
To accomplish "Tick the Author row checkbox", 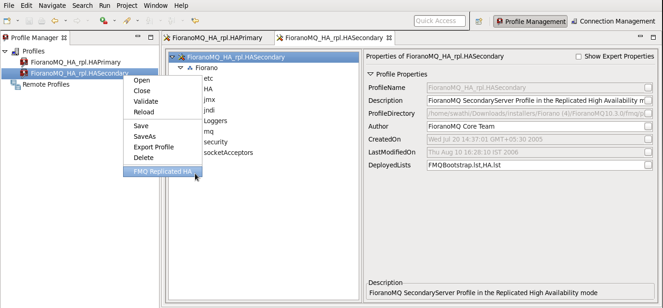I will tap(648, 126).
